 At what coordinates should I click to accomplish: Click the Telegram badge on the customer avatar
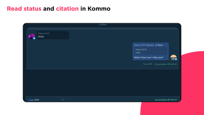click(34, 38)
